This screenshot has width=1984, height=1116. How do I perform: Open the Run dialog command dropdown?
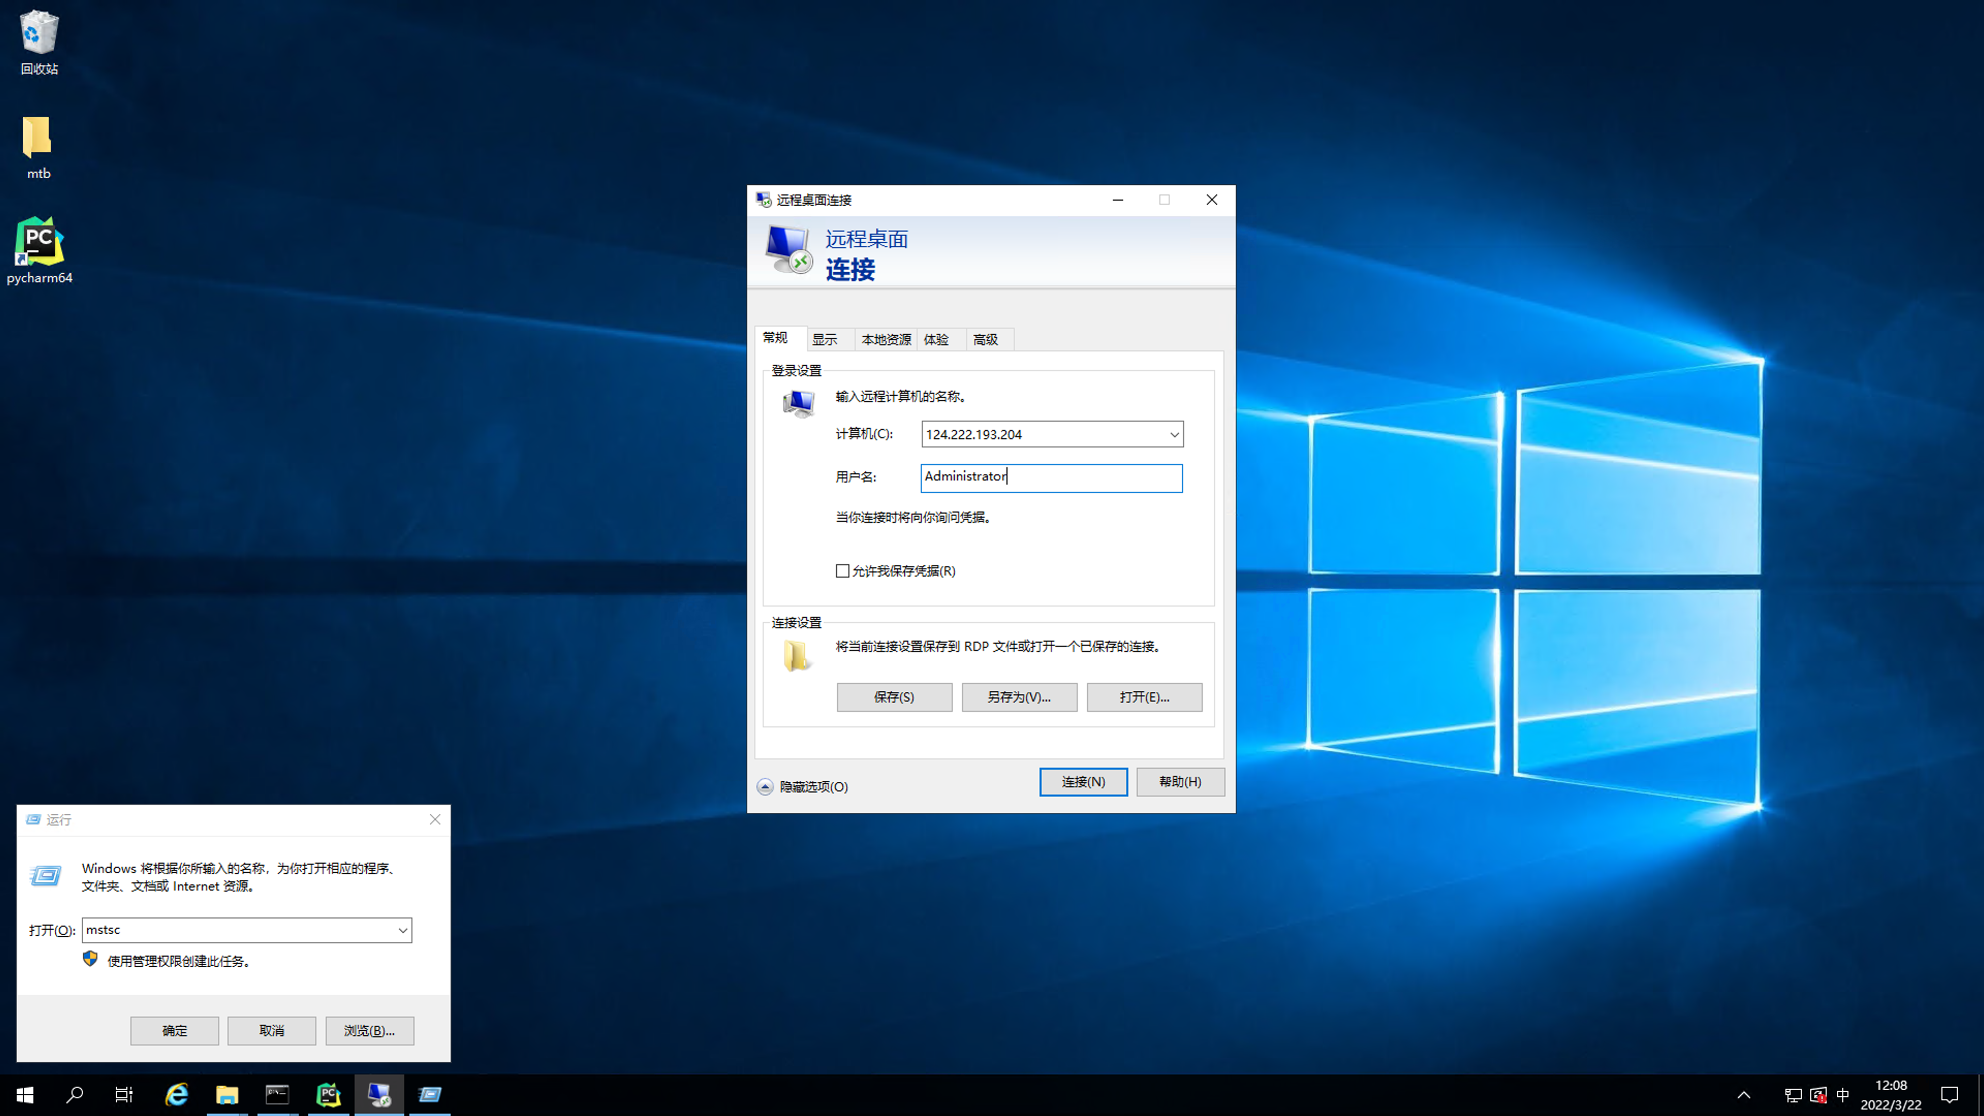402,931
